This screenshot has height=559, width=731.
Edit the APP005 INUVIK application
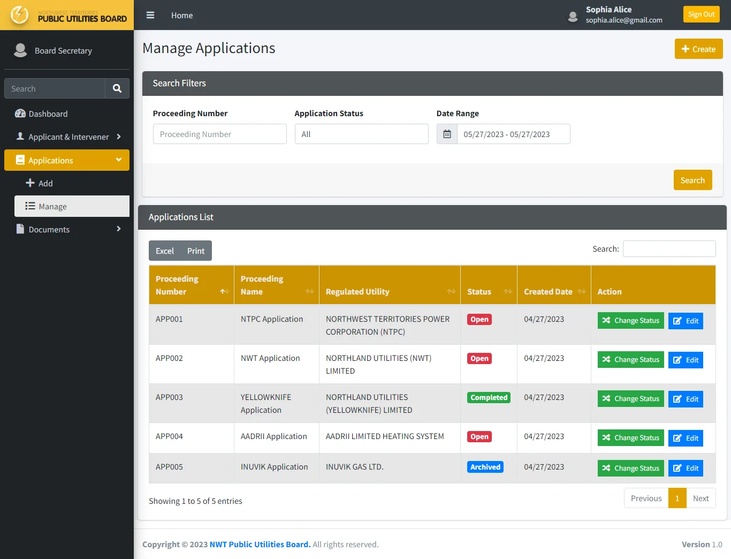pyautogui.click(x=686, y=469)
